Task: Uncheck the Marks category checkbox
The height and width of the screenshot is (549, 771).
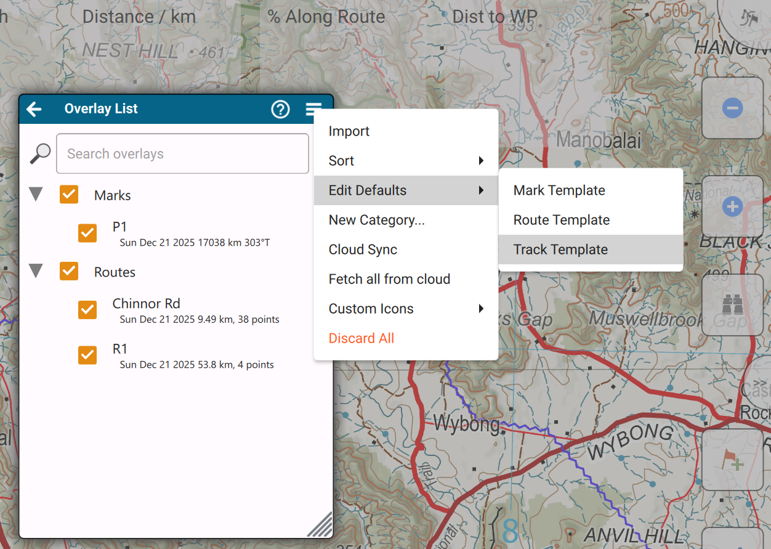Action: (69, 195)
